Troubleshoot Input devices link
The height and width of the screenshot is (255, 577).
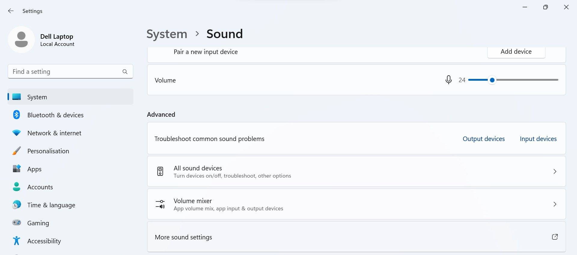538,139
